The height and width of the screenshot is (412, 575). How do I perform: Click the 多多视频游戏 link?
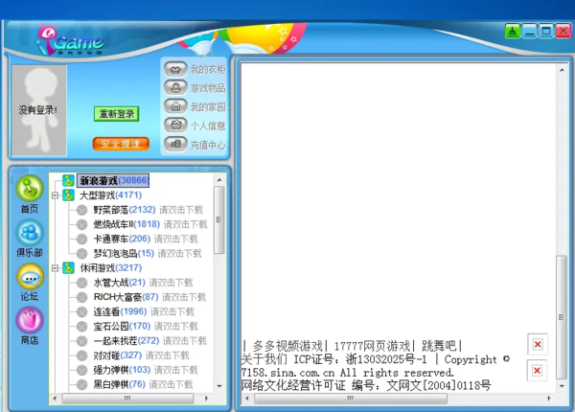[x=287, y=346]
